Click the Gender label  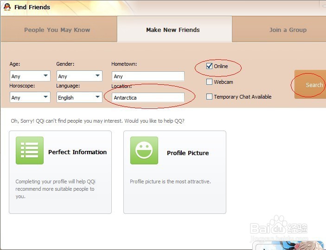(x=65, y=64)
